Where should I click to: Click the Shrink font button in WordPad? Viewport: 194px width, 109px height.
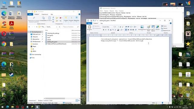122,27
